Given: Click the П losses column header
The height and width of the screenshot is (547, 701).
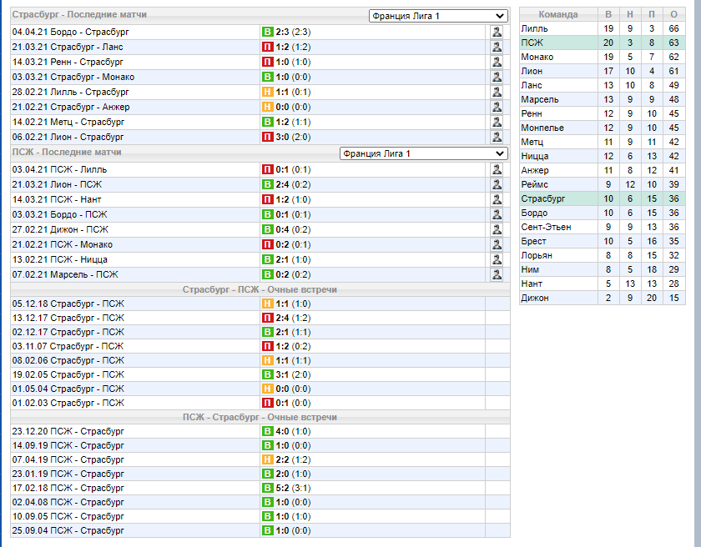Looking at the screenshot, I should (x=652, y=14).
